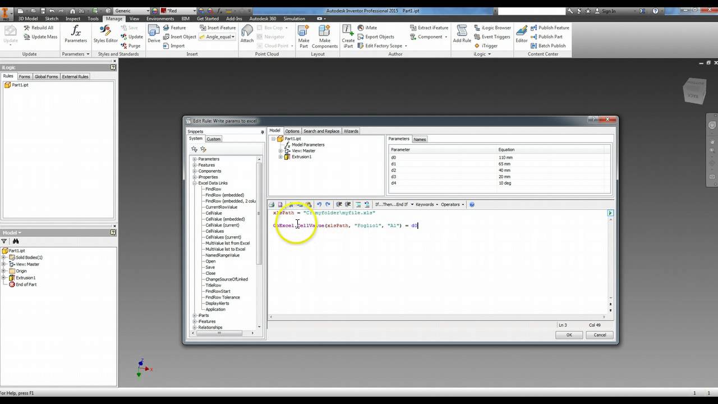Viewport: 718px width, 404px height.
Task: Click the Create iPart icon
Action: click(348, 36)
